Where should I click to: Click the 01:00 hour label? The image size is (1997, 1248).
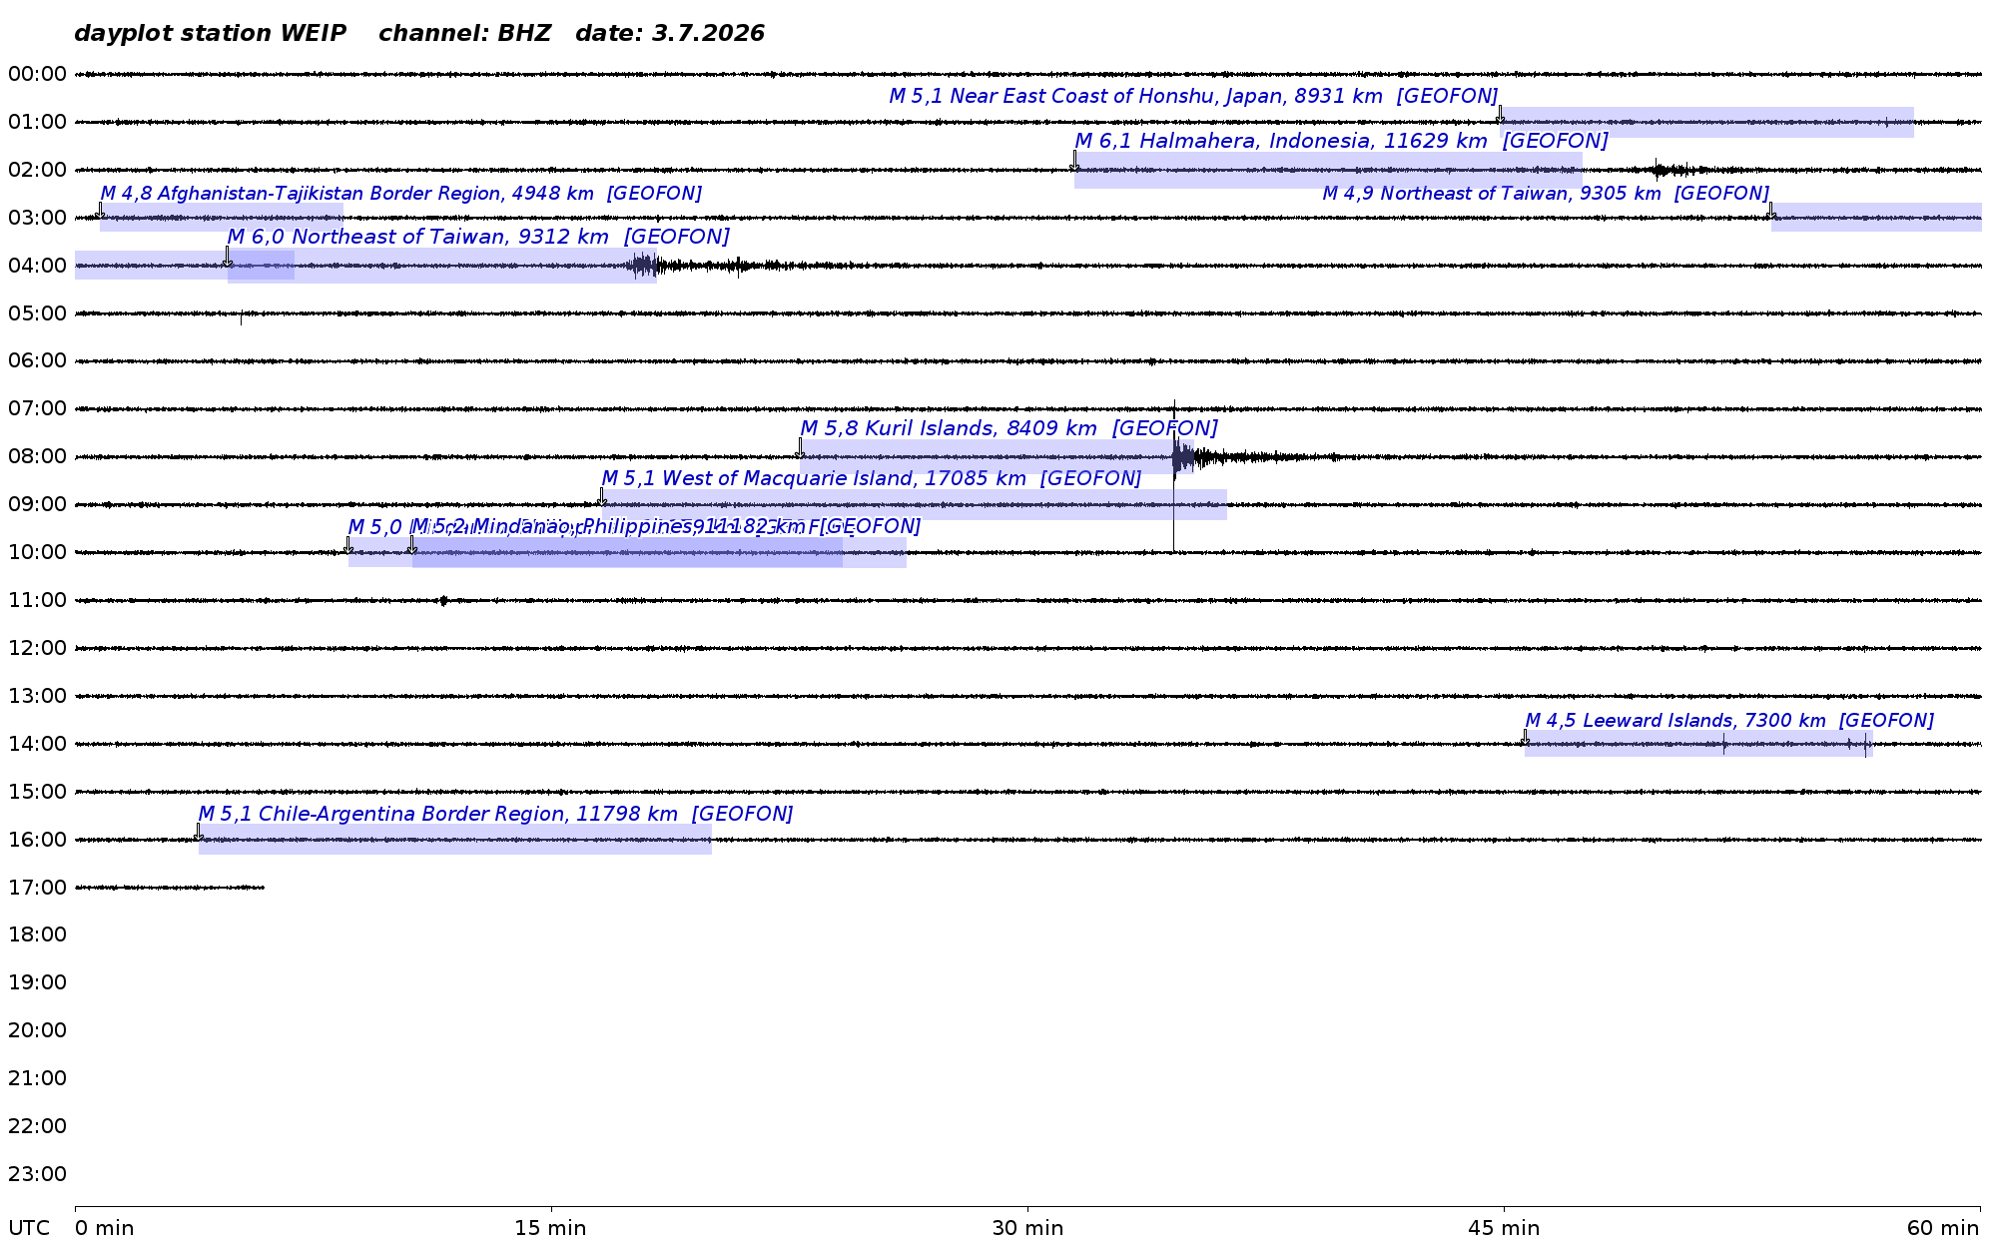click(37, 122)
